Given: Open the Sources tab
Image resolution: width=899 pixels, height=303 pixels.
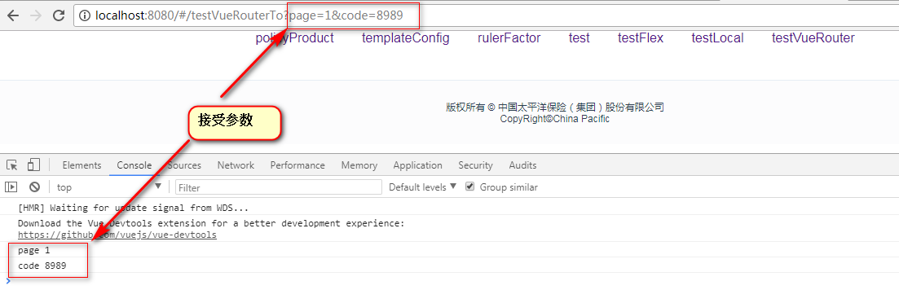Looking at the screenshot, I should (x=184, y=165).
